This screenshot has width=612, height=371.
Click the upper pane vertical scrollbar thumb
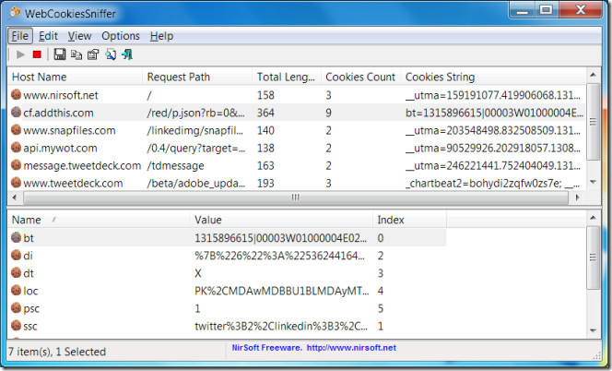[593, 122]
